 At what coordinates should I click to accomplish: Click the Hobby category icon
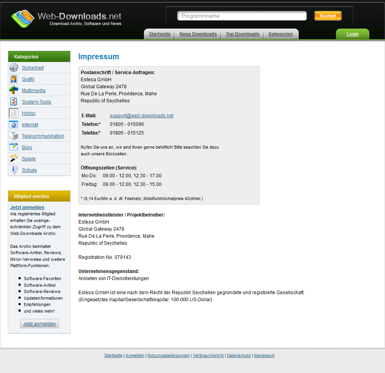[x=14, y=113]
